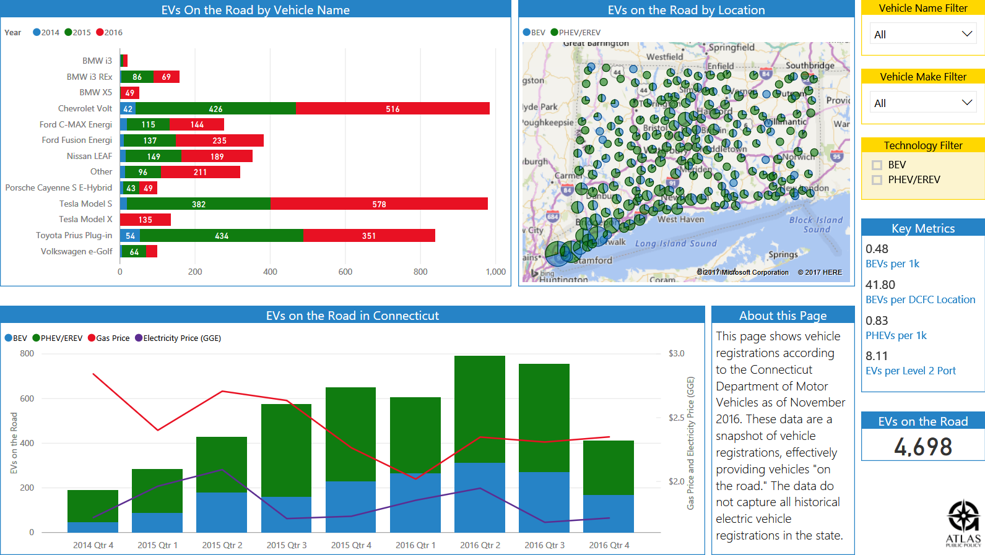The image size is (985, 555).
Task: Select the 2016 Qtr 4 blue BEV column
Action: pyautogui.click(x=609, y=514)
